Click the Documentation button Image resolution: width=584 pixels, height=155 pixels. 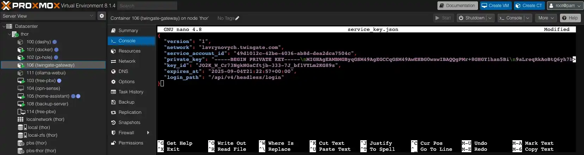tap(458, 6)
